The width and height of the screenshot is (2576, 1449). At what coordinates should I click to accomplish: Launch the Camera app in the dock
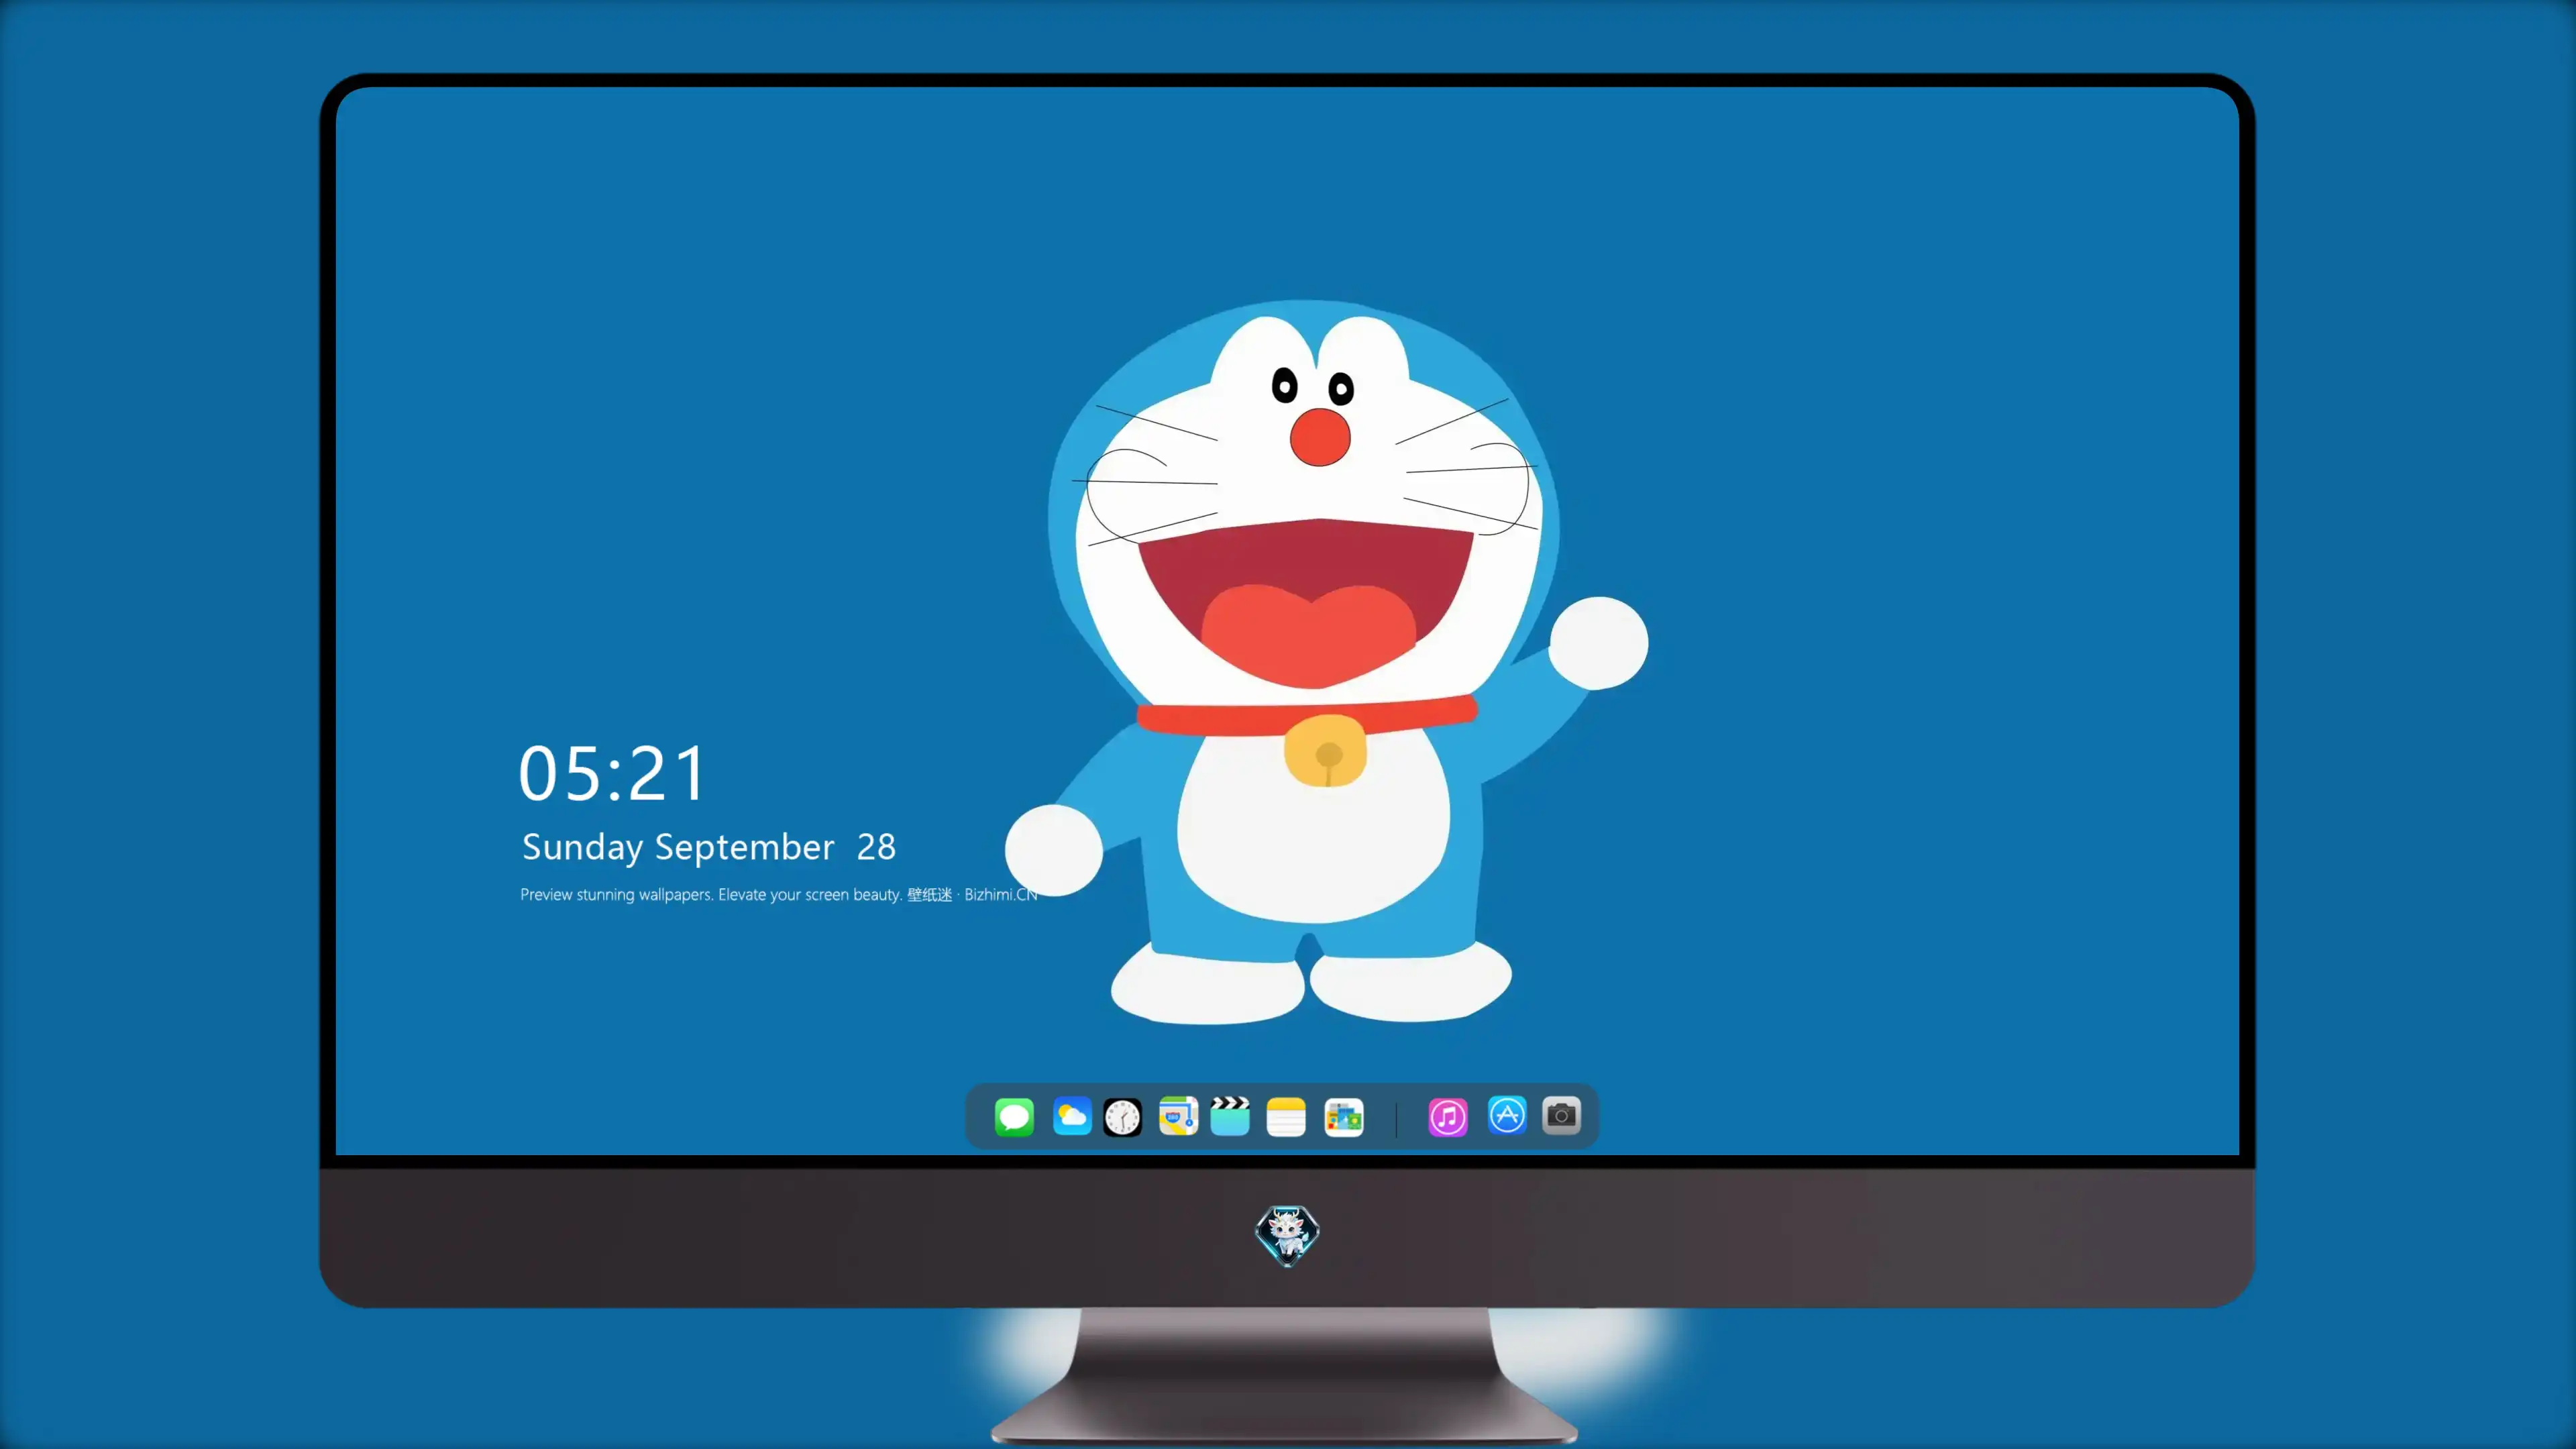[x=1561, y=1115]
